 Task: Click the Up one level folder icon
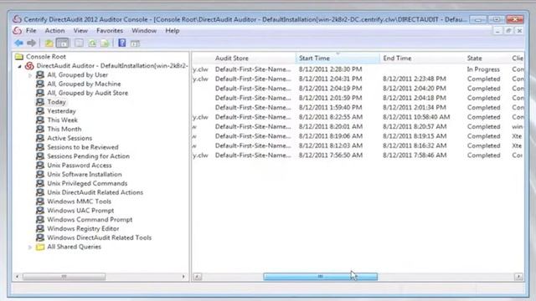click(x=49, y=43)
